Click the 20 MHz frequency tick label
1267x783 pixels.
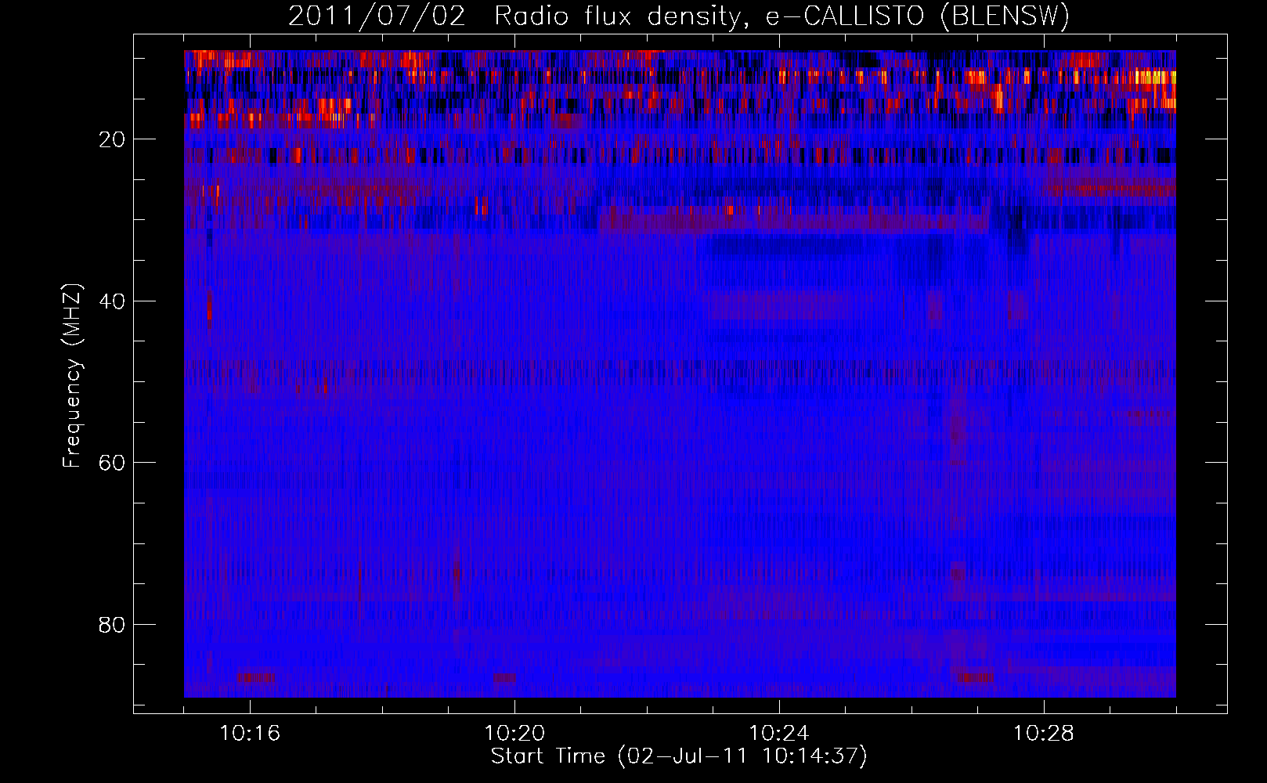click(112, 139)
